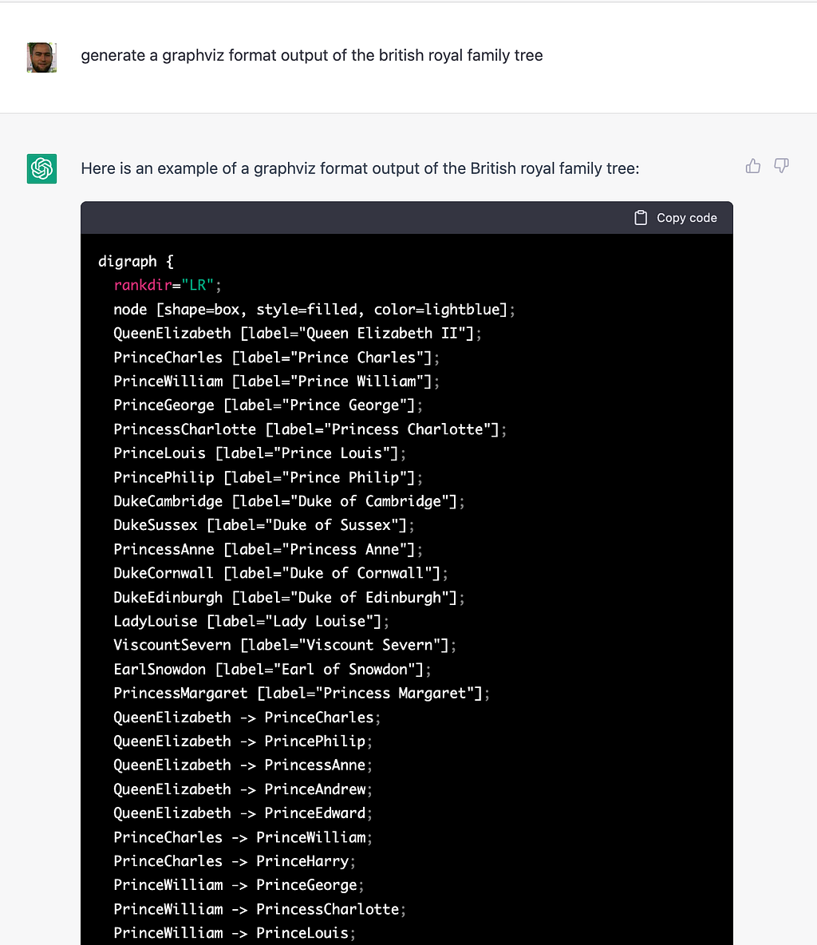Click the "Queen Elizabeth II" label line
This screenshot has height=945, width=817.
pos(297,333)
